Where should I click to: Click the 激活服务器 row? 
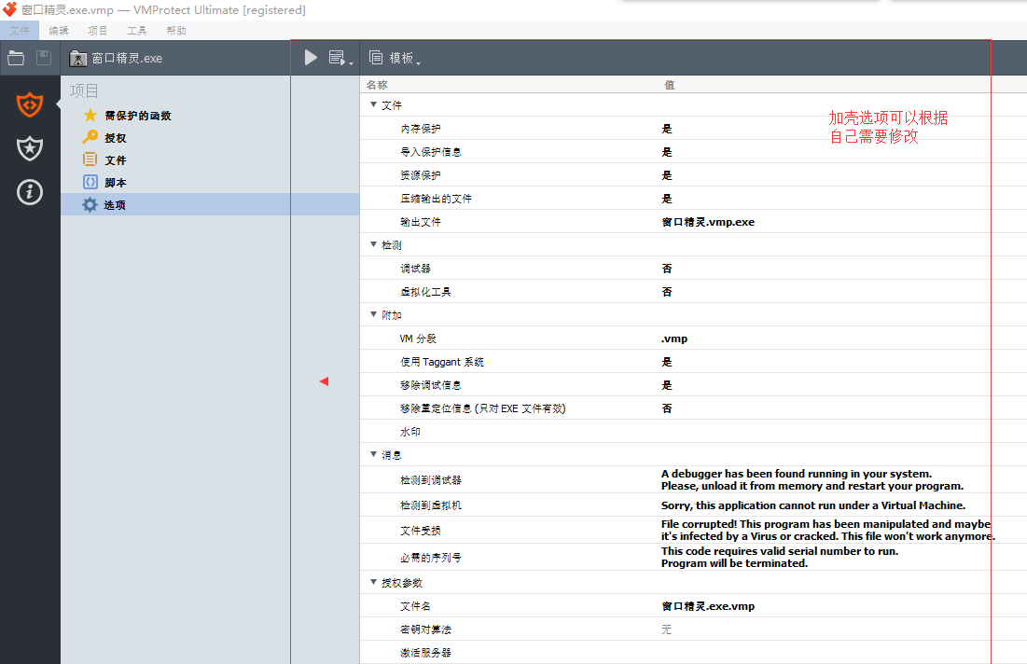693,652
